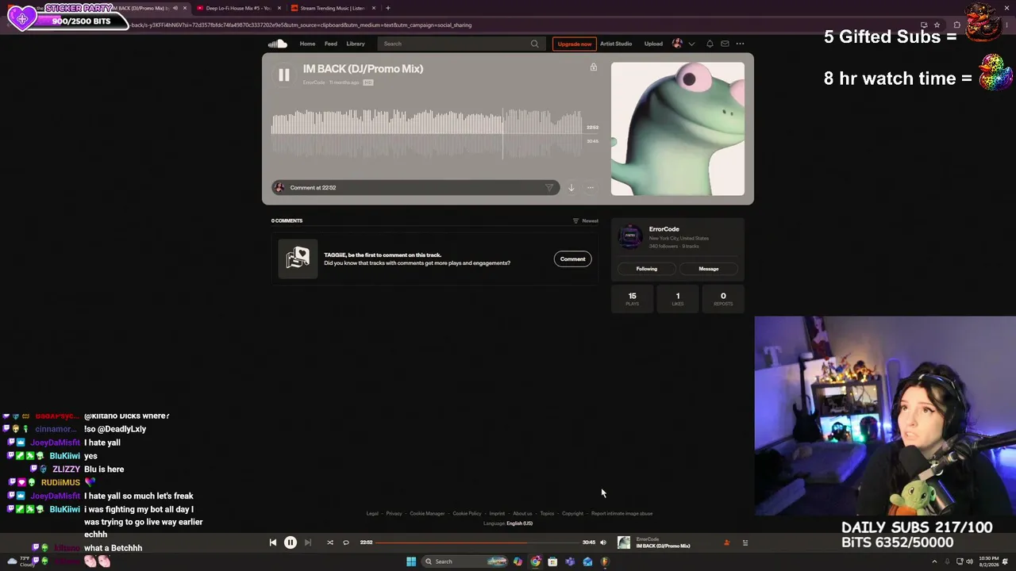Image resolution: width=1016 pixels, height=571 pixels.
Task: Open the Topics footer link
Action: click(x=547, y=513)
